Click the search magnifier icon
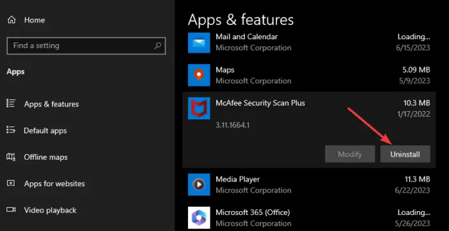The width and height of the screenshot is (449, 231). coord(158,46)
